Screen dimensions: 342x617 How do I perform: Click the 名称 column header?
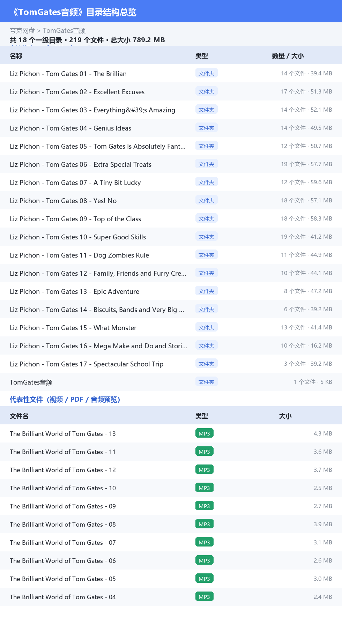(x=16, y=56)
